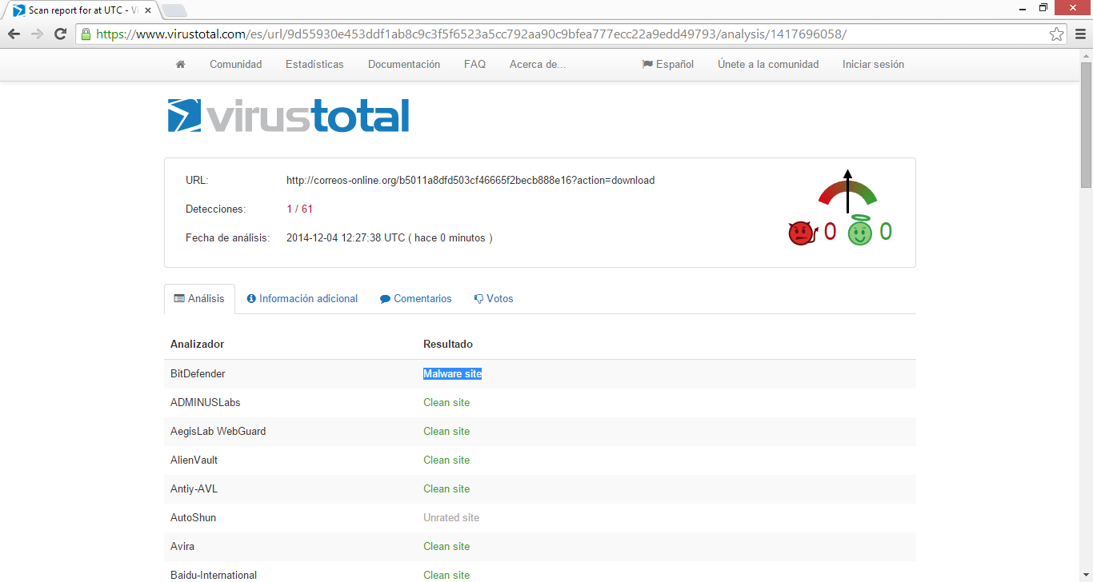
Task: Open a new browser tab
Action: [174, 10]
